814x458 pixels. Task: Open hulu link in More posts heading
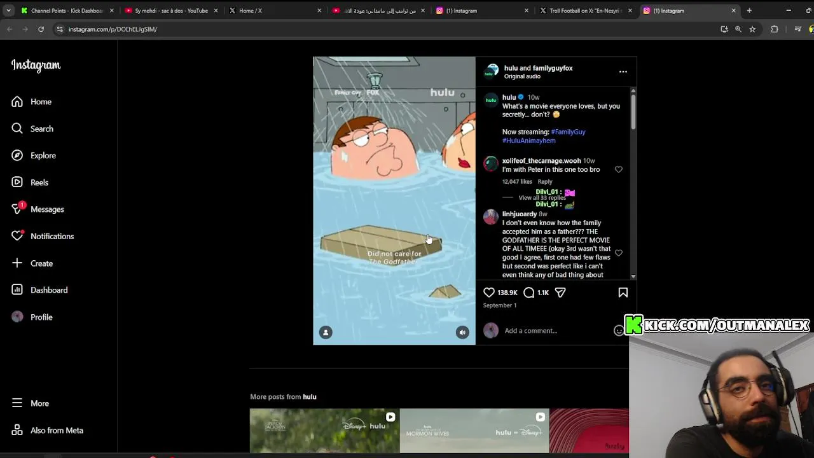[x=310, y=397]
